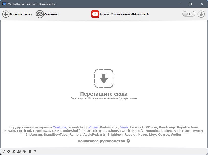Open help with the question mark
208x155 pixels.
click(x=35, y=151)
